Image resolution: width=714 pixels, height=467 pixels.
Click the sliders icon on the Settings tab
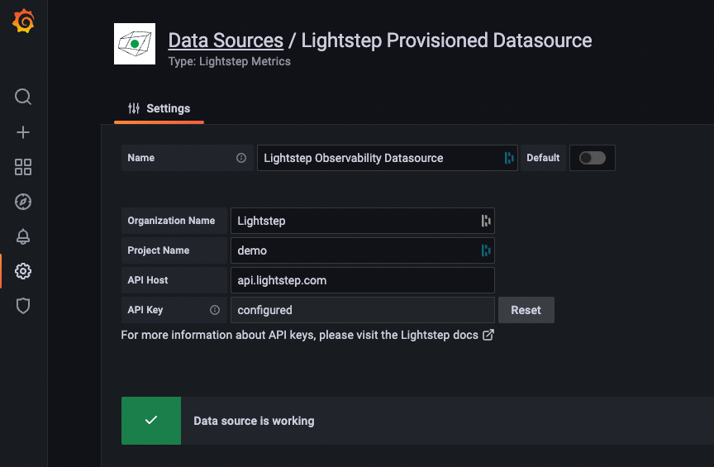pyautogui.click(x=133, y=108)
